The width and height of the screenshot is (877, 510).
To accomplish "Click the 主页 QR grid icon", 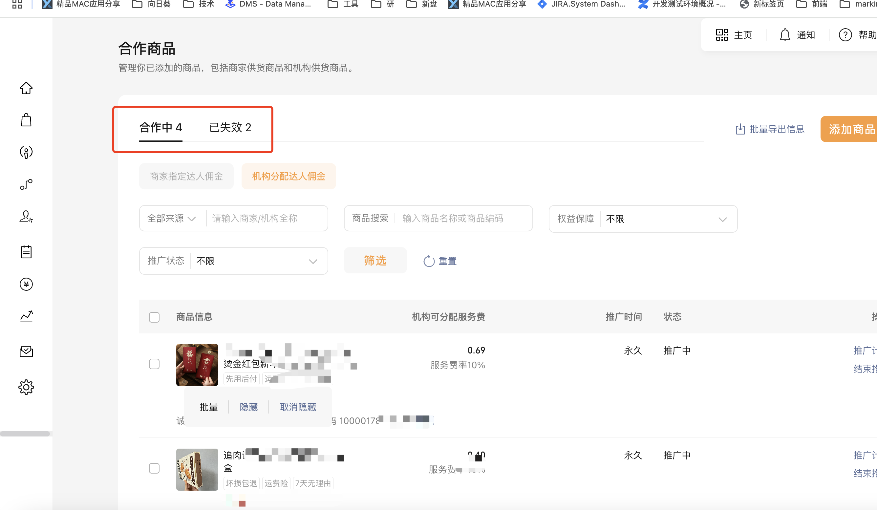I will (x=722, y=35).
